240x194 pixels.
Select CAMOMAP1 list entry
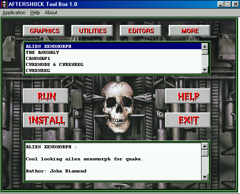[x=113, y=59]
